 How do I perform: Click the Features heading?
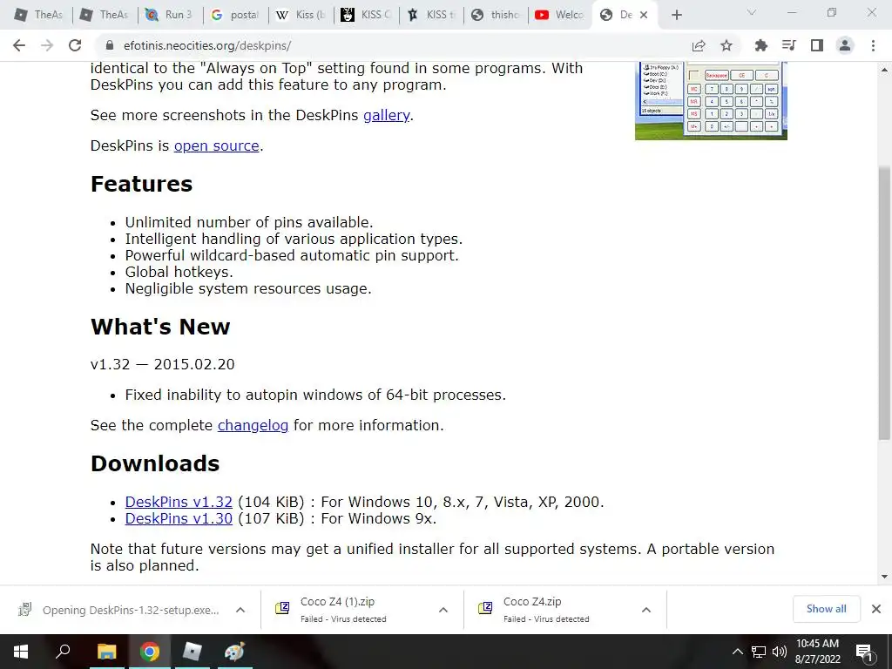[142, 184]
